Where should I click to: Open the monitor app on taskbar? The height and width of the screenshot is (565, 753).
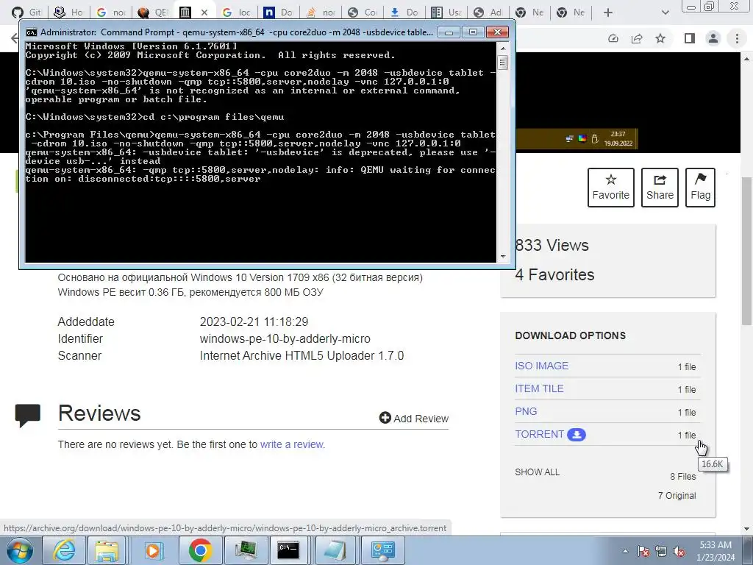click(246, 550)
